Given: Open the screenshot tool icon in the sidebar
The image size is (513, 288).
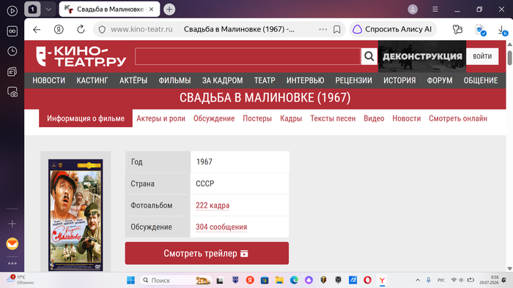Looking at the screenshot, I should point(12,92).
